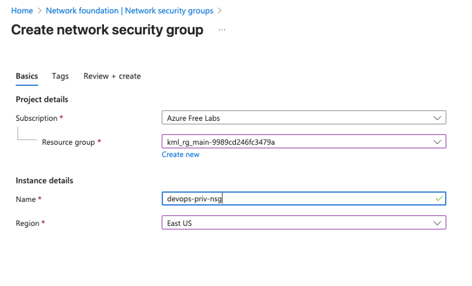Click the Create new resource group link
The width and height of the screenshot is (472, 286).
(x=180, y=155)
